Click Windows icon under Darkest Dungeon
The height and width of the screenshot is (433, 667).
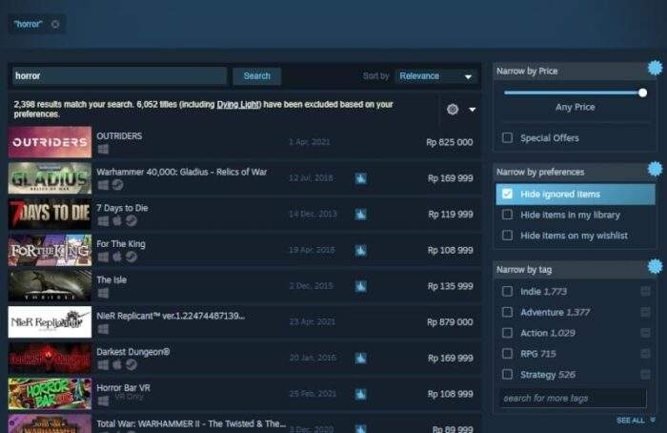tap(103, 365)
